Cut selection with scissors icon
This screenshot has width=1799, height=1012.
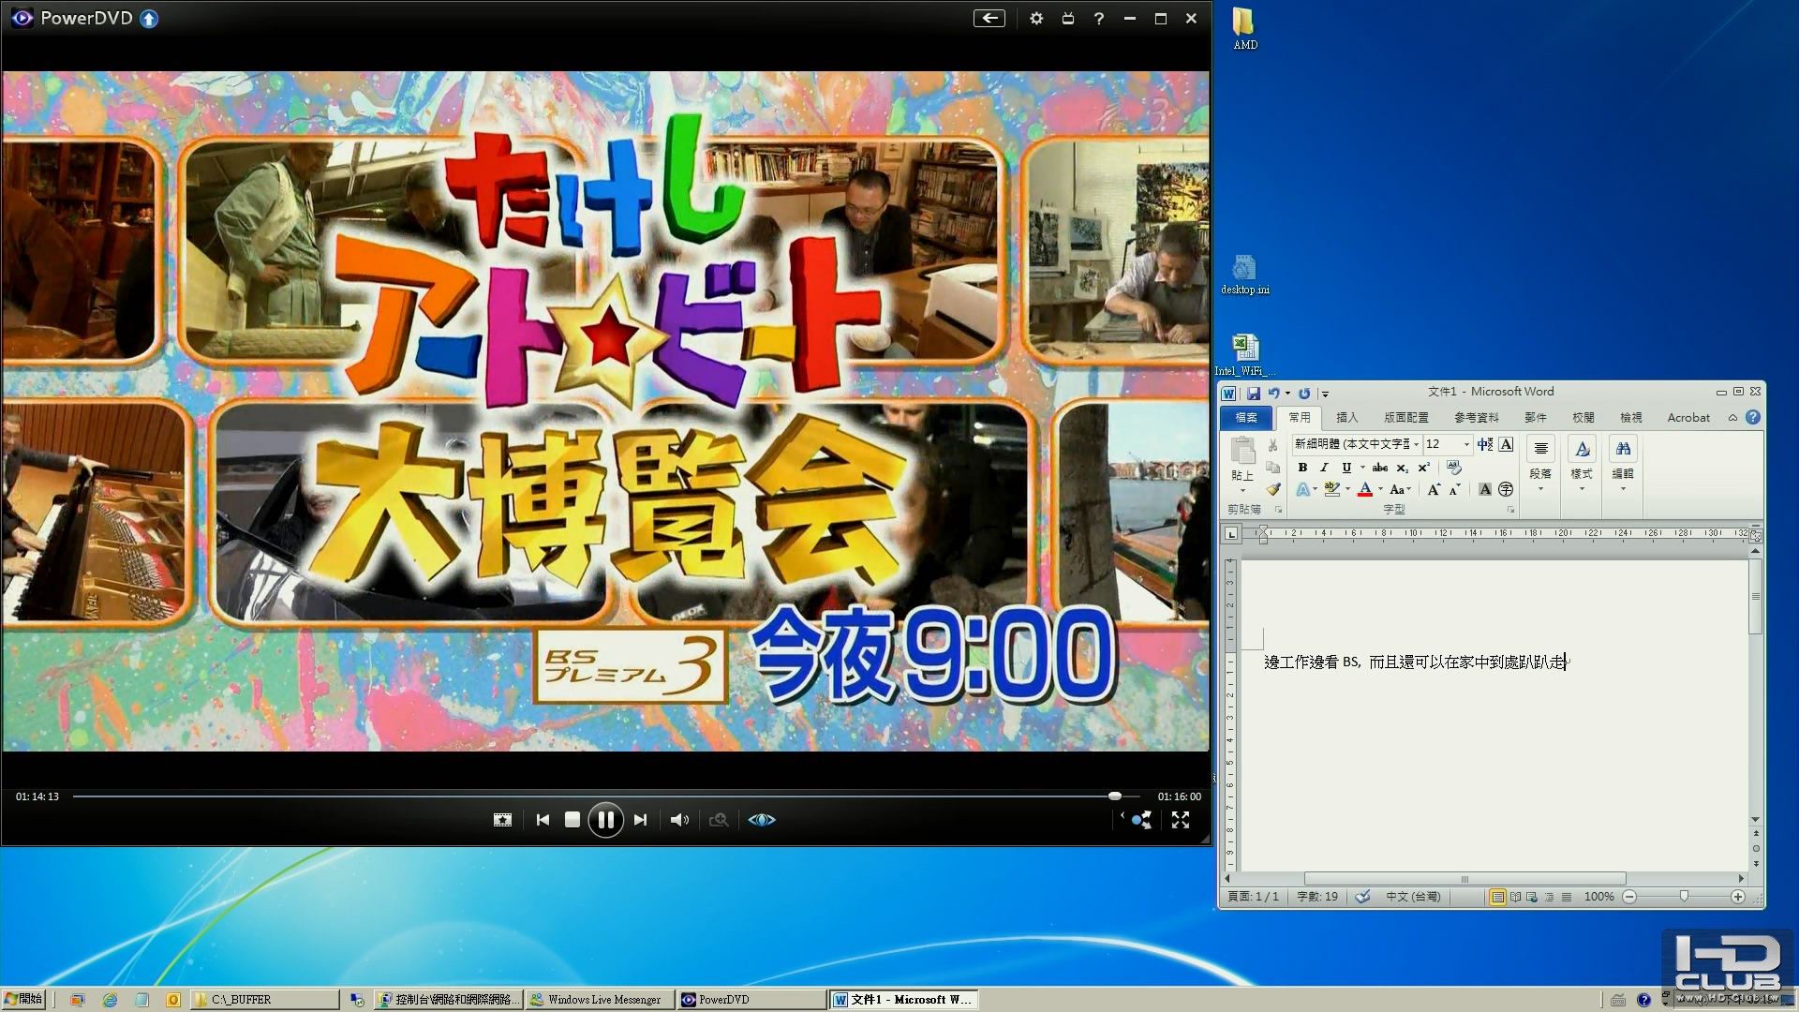[1272, 446]
